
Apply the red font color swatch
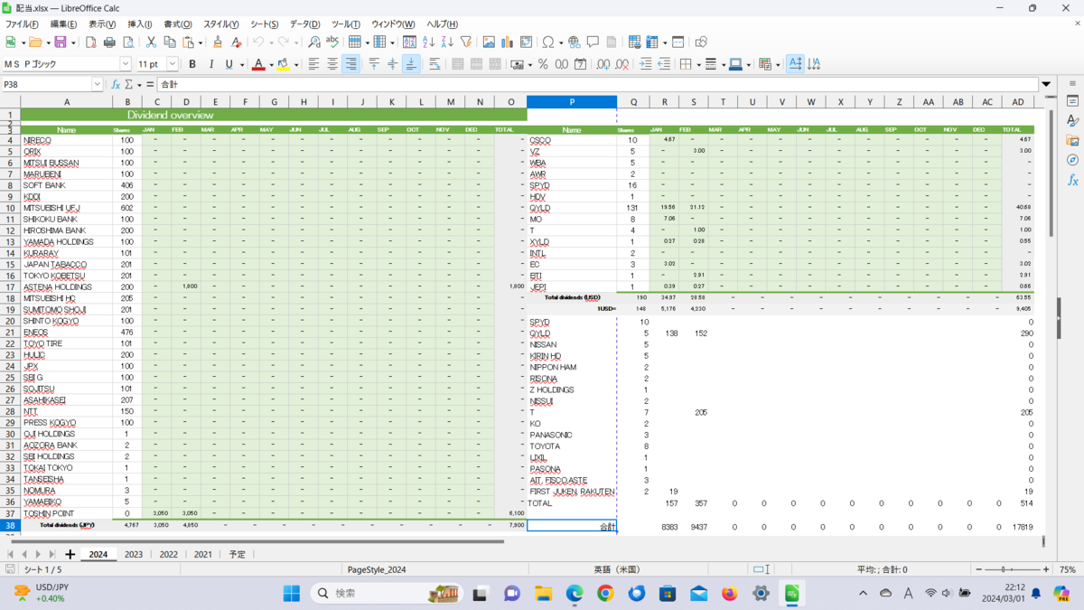pos(258,64)
